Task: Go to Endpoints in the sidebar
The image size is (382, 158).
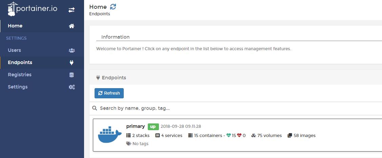Action: pyautogui.click(x=42, y=62)
